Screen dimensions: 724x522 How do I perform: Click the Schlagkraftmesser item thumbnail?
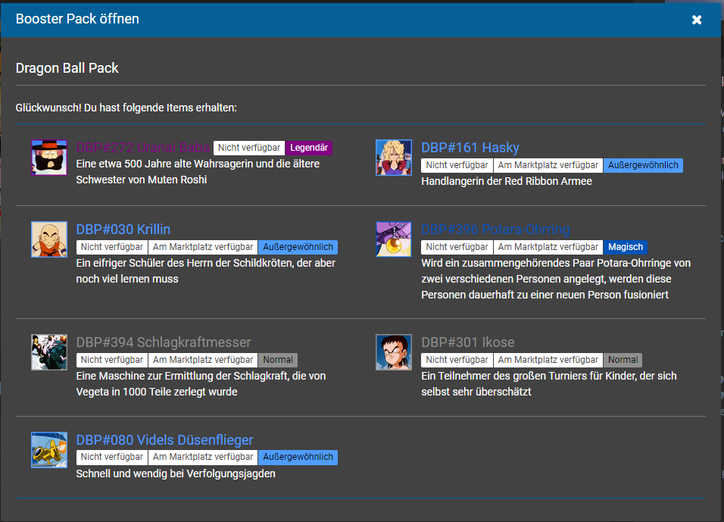(x=49, y=352)
